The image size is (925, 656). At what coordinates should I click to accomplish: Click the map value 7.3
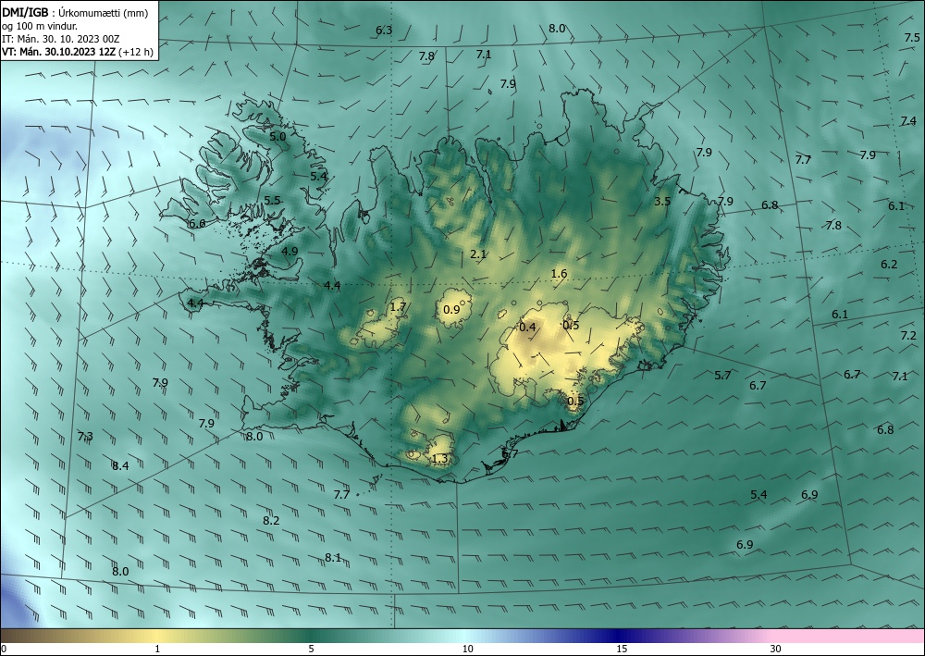(85, 437)
